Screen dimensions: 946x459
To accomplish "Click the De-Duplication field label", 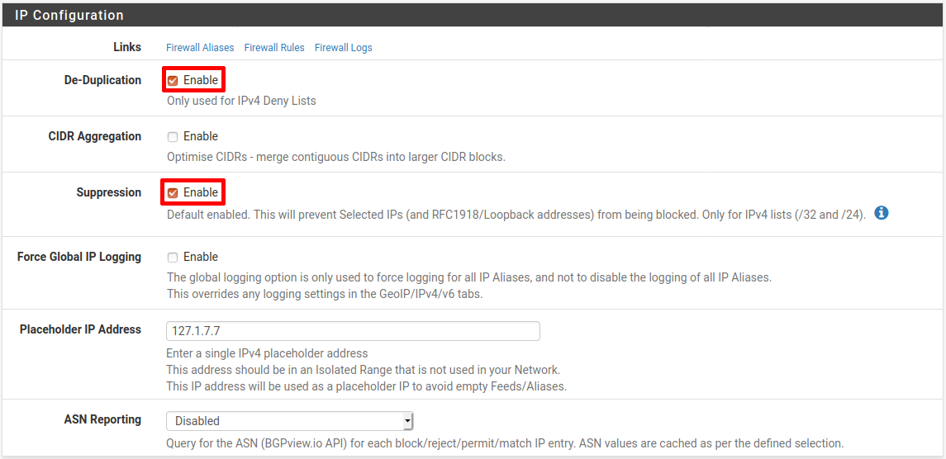I will click(x=102, y=80).
